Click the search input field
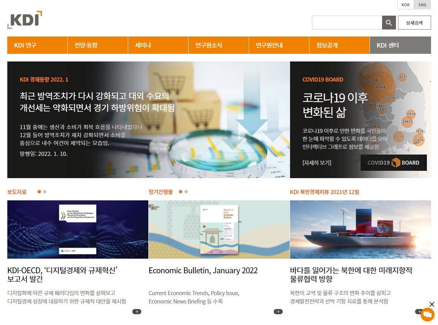The height and width of the screenshot is (325, 438). (347, 23)
